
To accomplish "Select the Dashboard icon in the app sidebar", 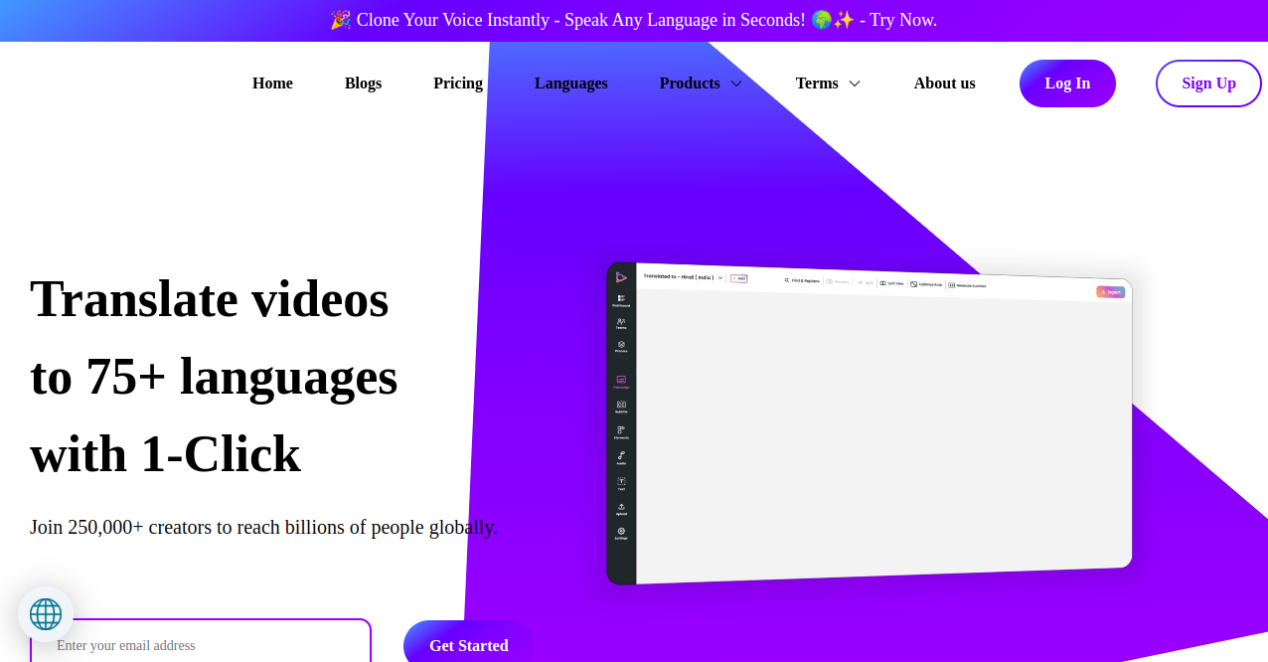I will 621,299.
